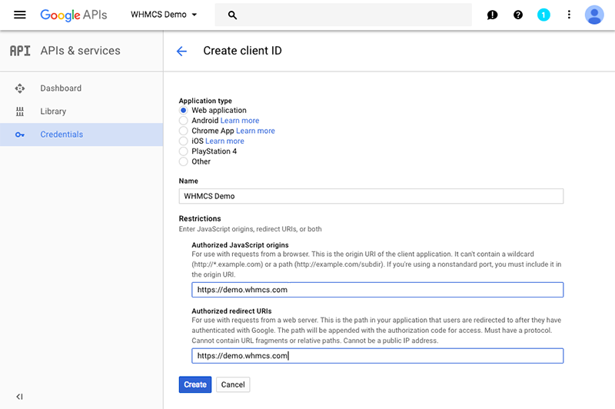The height and width of the screenshot is (409, 615).
Task: Open the user account avatar
Action: pos(594,15)
